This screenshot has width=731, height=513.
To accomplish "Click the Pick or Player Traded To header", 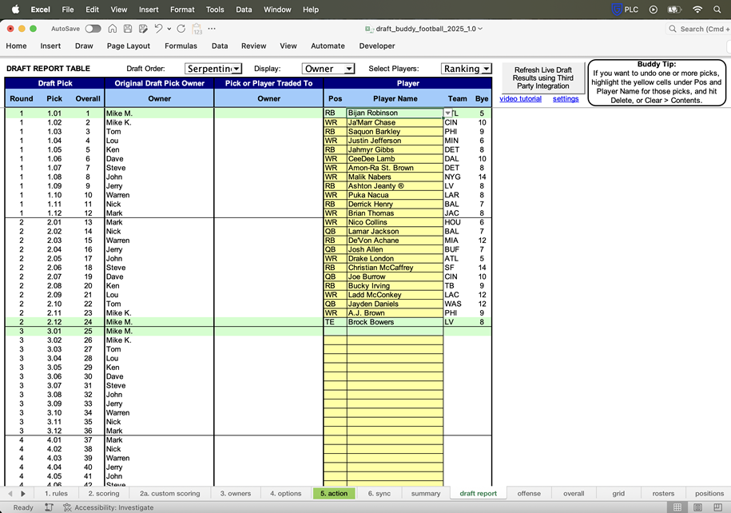I will pos(268,83).
